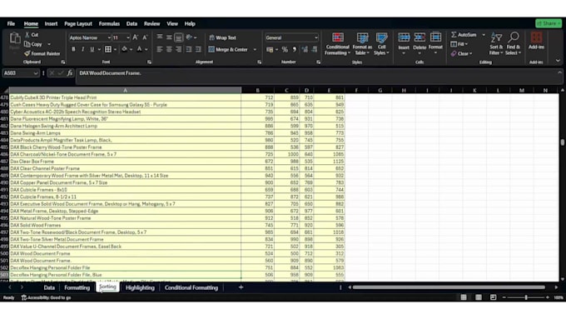
Task: Switch to the Review tab
Action: [x=151, y=24]
